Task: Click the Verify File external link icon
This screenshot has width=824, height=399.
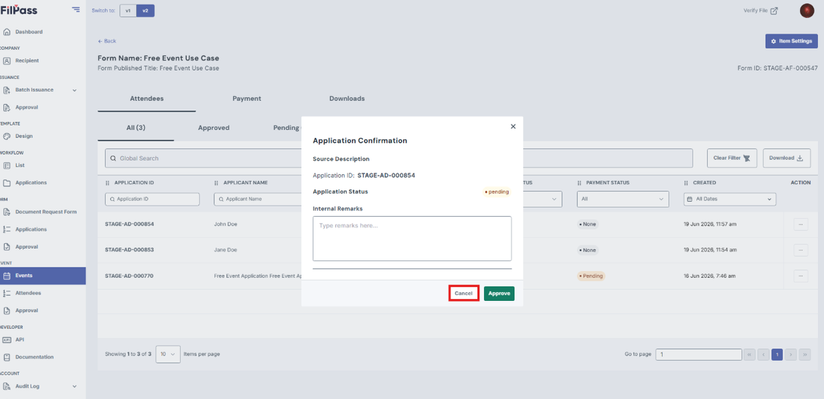Action: click(x=774, y=10)
